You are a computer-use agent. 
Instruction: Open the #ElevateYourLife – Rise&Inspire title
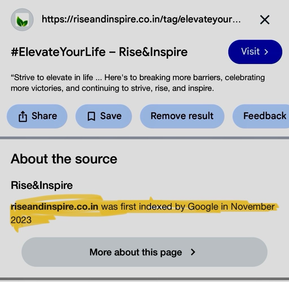pyautogui.click(x=99, y=52)
